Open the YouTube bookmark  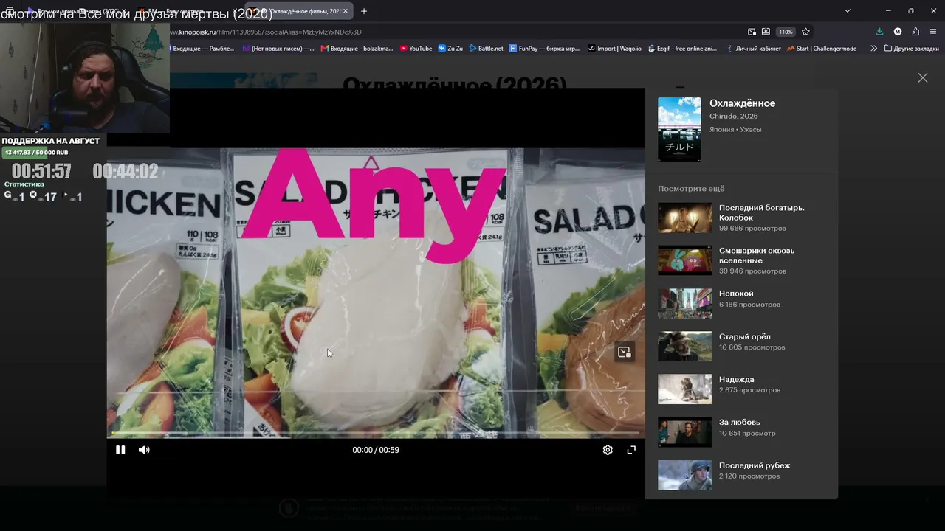[x=416, y=49]
